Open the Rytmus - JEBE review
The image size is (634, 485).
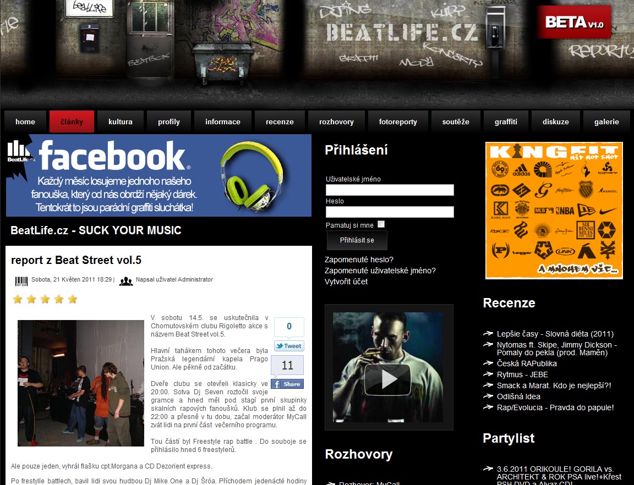click(522, 374)
